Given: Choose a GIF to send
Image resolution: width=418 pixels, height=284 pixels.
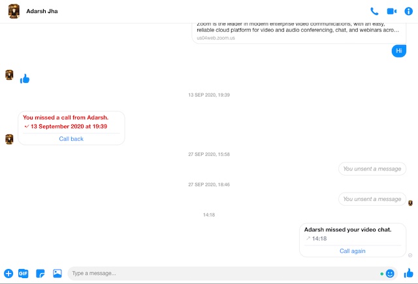Looking at the screenshot, I should (x=24, y=274).
